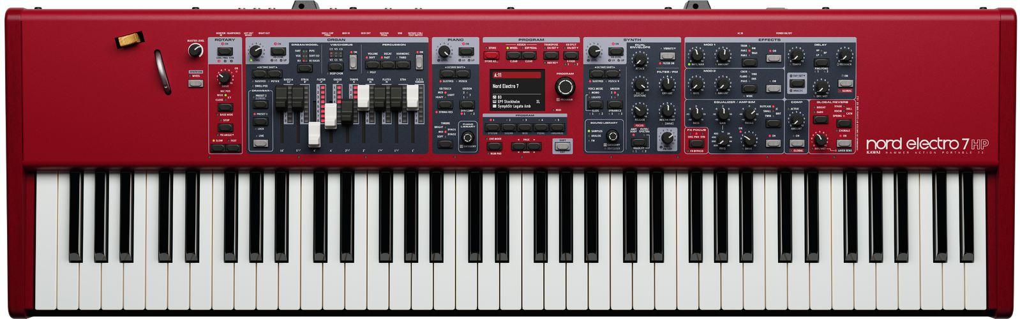Push the Mod 1 effect selector button
The height and width of the screenshot is (319, 1020).
tap(749, 63)
